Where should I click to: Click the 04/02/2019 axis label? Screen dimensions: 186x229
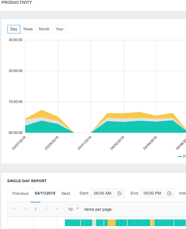pos(117,143)
